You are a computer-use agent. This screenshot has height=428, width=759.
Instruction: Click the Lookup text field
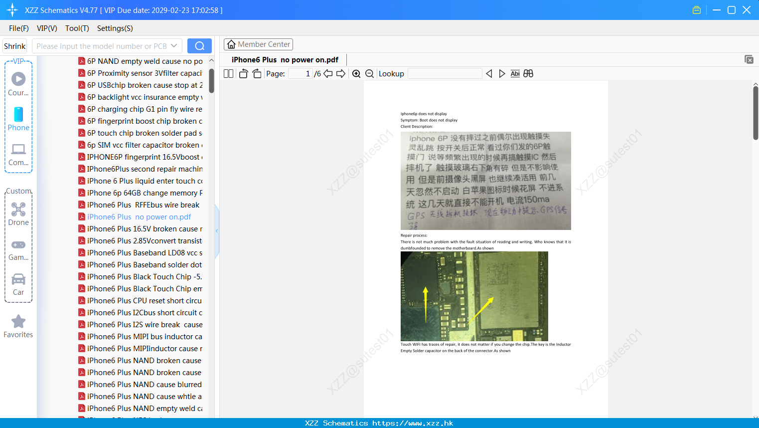(445, 74)
